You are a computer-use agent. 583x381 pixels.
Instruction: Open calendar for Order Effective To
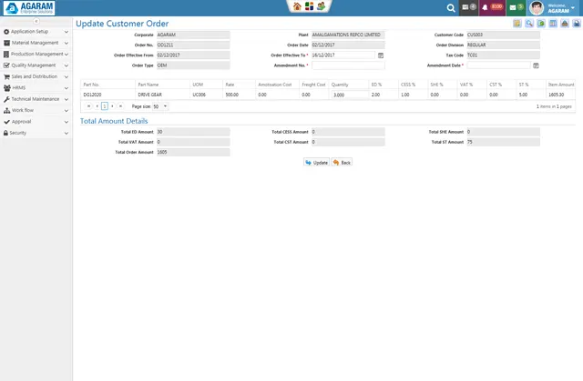pos(381,55)
